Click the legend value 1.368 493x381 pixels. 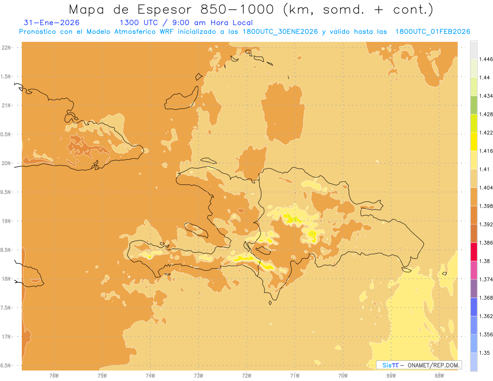click(486, 298)
